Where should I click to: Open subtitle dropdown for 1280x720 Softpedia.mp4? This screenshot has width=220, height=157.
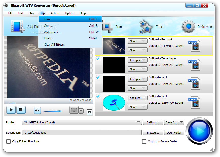(x=138, y=107)
